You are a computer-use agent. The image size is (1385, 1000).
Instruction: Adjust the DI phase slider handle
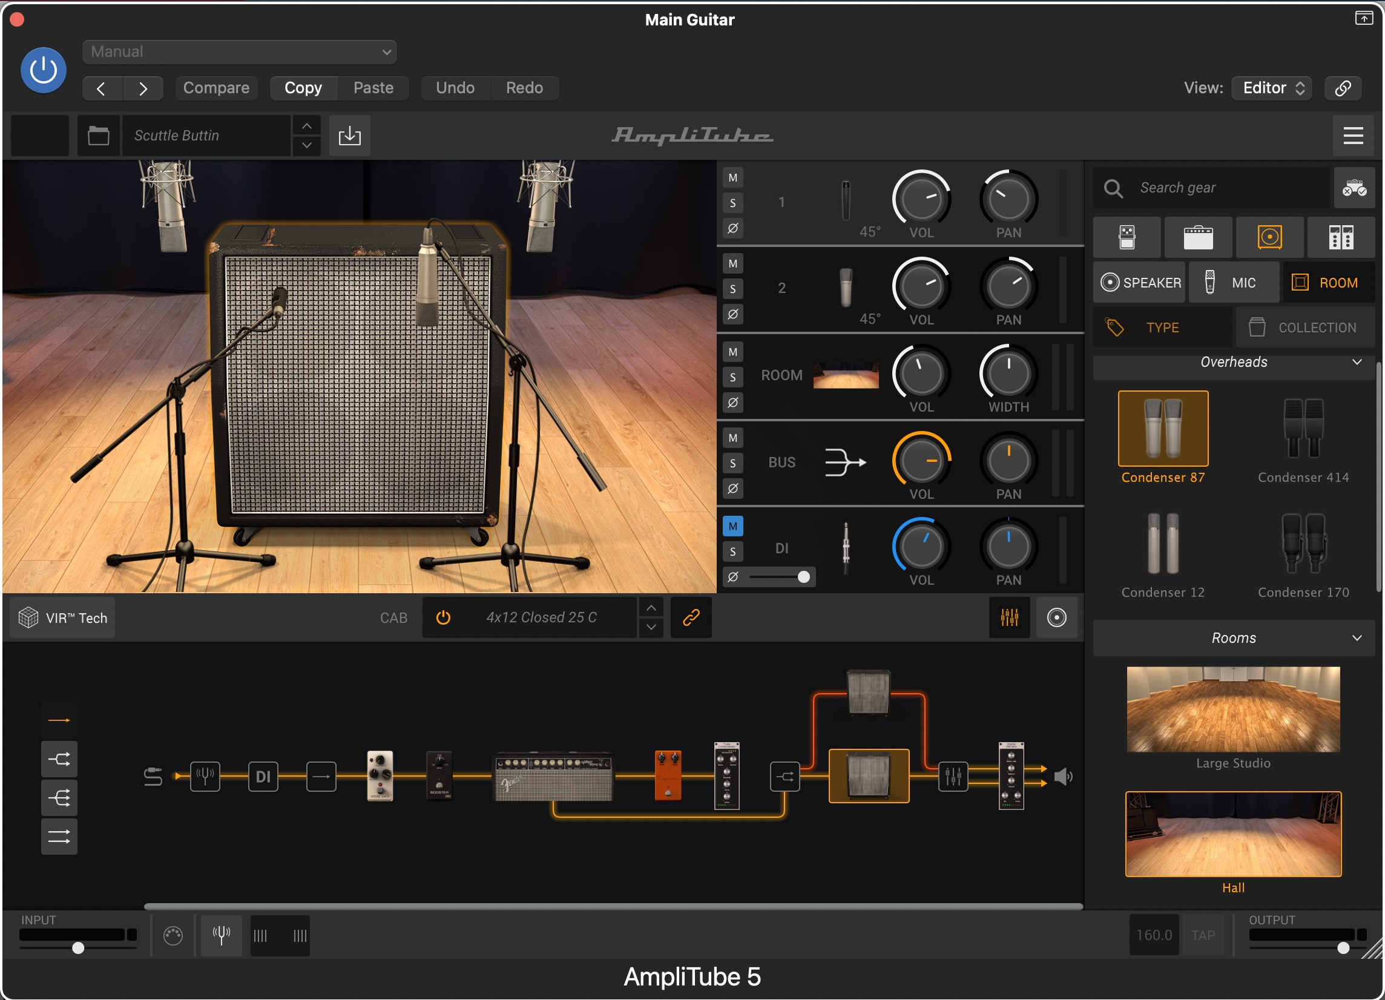pyautogui.click(x=804, y=577)
